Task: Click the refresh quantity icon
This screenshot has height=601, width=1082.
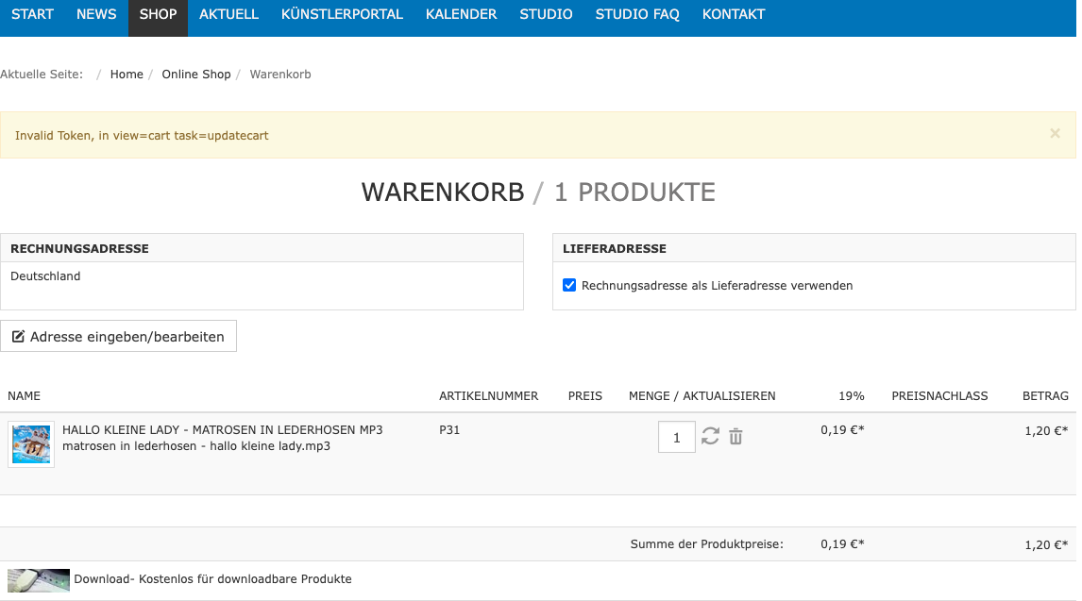Action: pyautogui.click(x=710, y=437)
